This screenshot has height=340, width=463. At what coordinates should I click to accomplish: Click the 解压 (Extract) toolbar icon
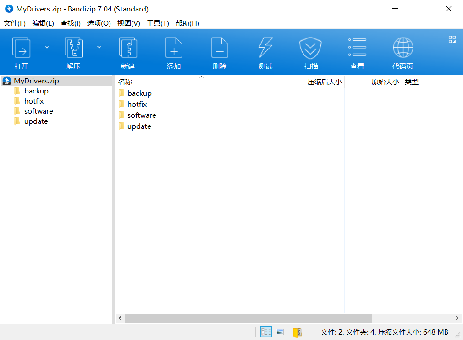click(x=73, y=48)
